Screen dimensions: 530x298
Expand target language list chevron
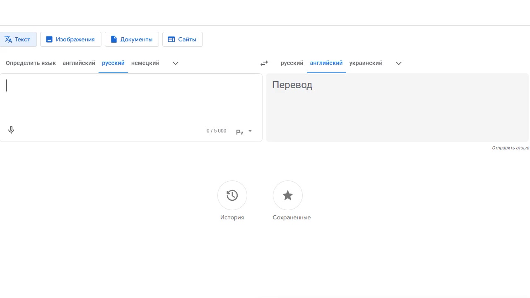point(399,63)
